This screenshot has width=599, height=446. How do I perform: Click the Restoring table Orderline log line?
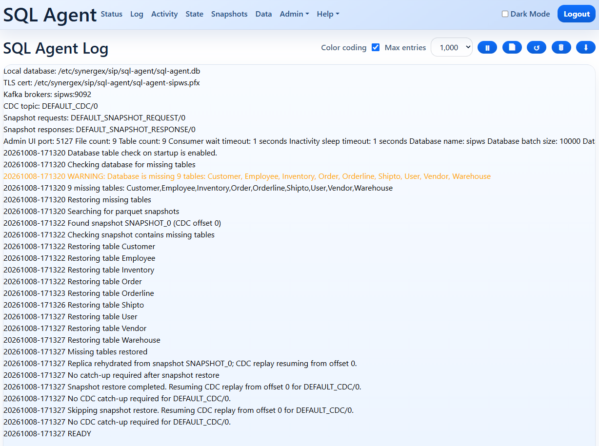tap(79, 293)
